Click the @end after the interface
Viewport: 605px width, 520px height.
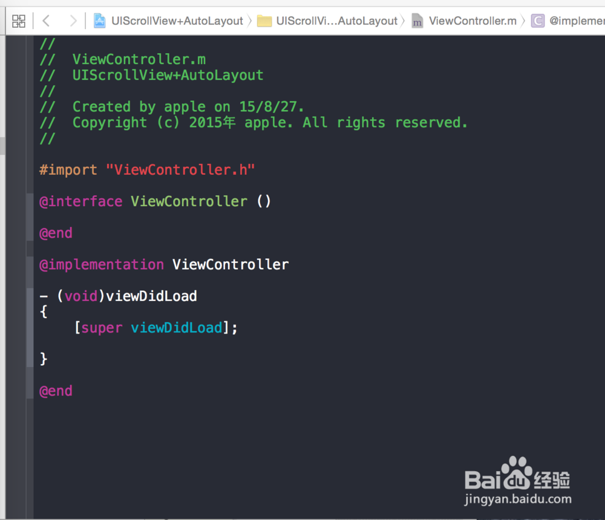[56, 233]
